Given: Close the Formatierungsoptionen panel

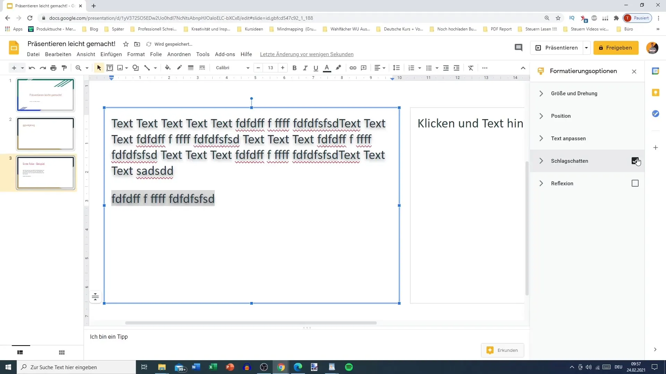Looking at the screenshot, I should point(634,72).
